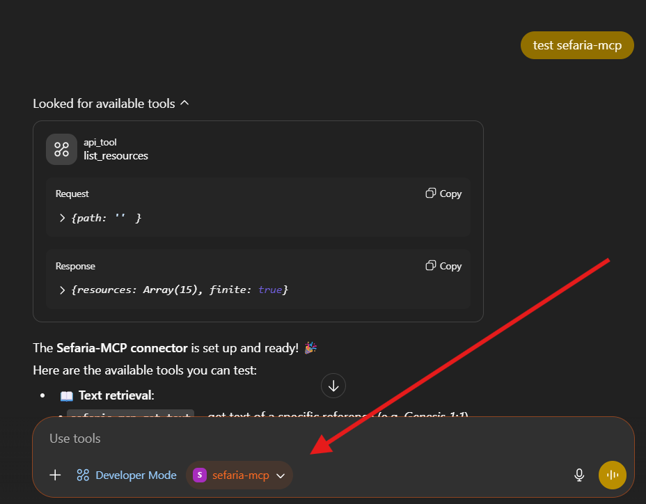This screenshot has width=646, height=504.
Task: Expand the Response resources array object
Action: pos(62,290)
